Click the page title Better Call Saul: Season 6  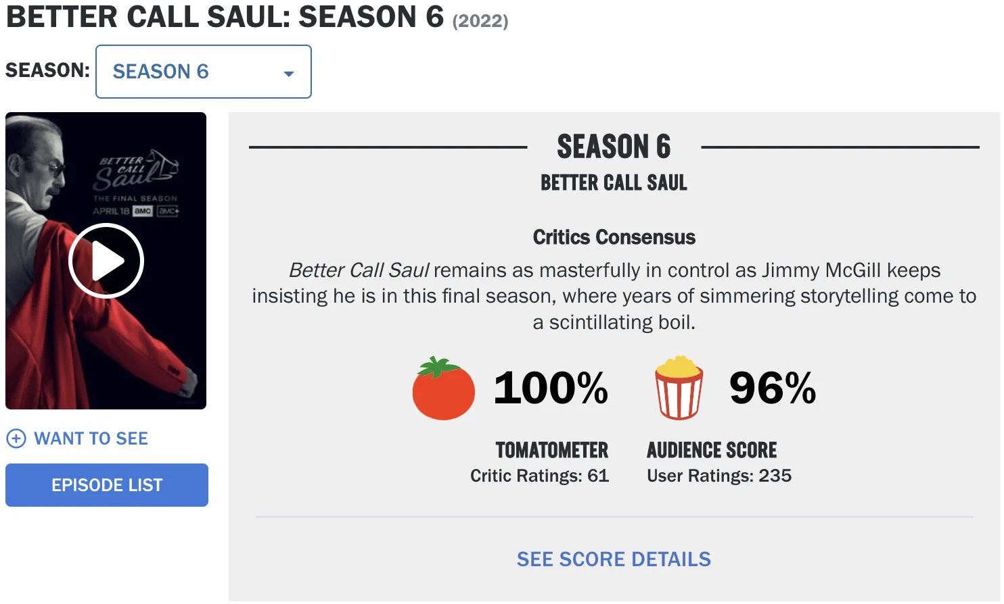point(225,17)
